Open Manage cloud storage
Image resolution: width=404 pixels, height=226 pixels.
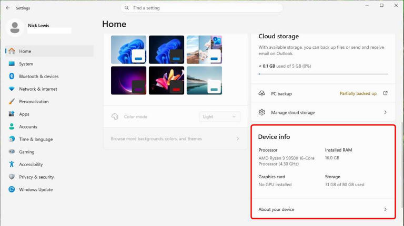323,113
